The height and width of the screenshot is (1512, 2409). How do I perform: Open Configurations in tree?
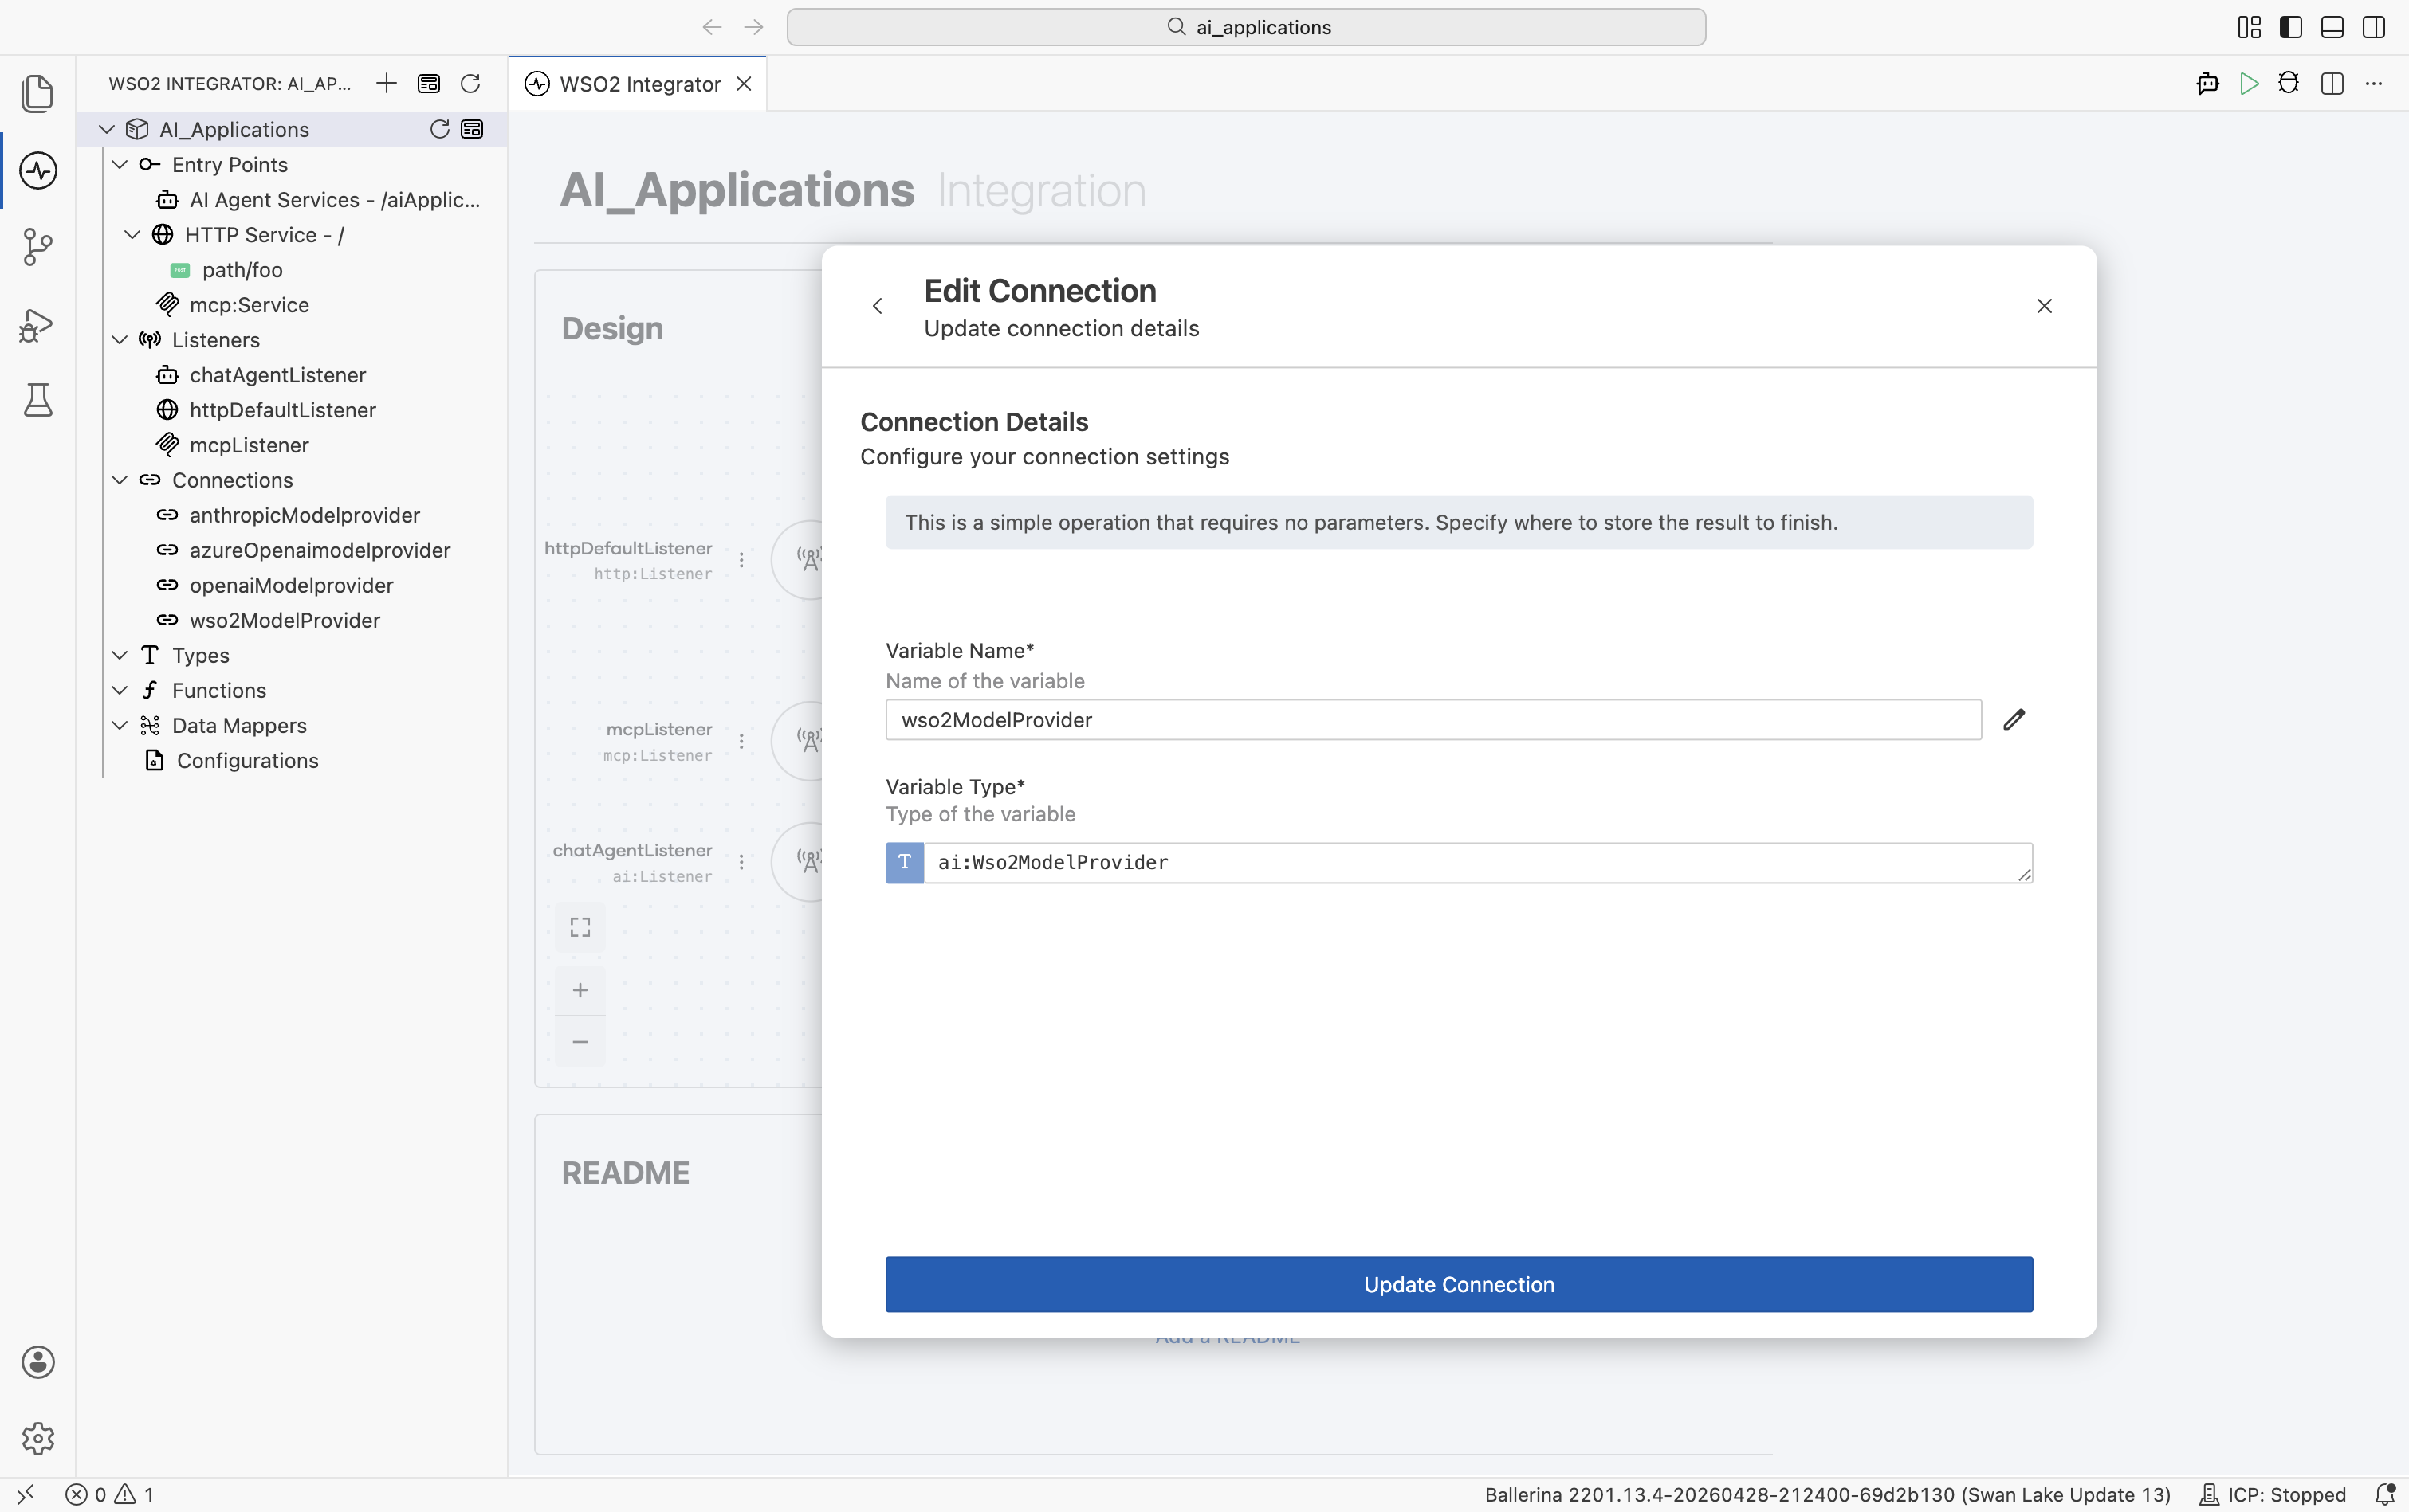(x=233, y=760)
